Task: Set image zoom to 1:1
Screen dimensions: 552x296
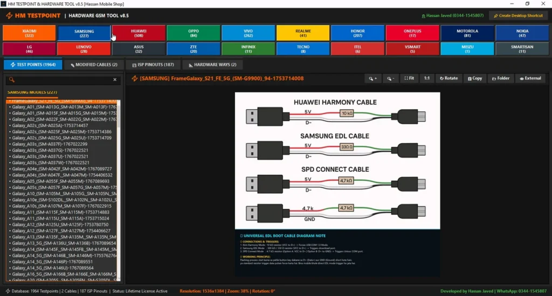Action: point(427,79)
